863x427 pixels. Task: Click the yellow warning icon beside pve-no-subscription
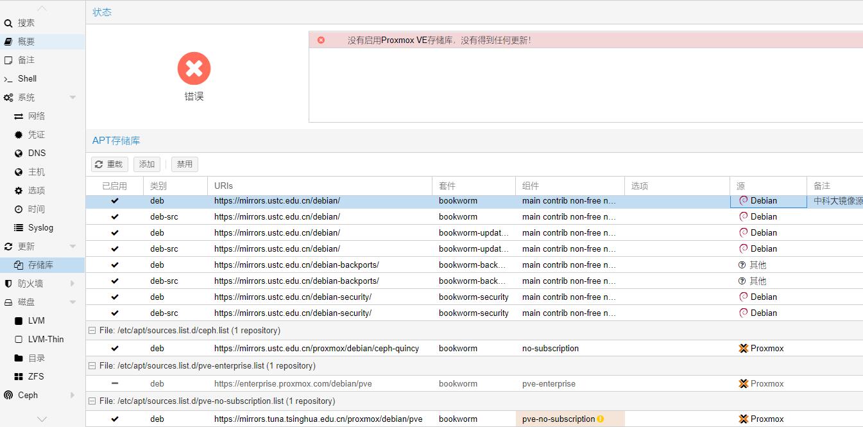pyautogui.click(x=601, y=419)
